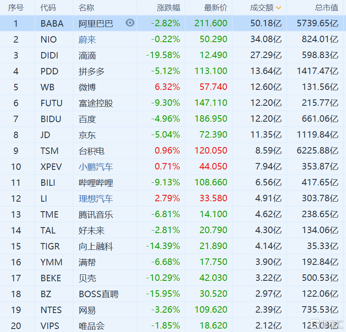This screenshot has height=332, width=346.
Task: Select the VIPS ticker code
Action: click(x=50, y=326)
